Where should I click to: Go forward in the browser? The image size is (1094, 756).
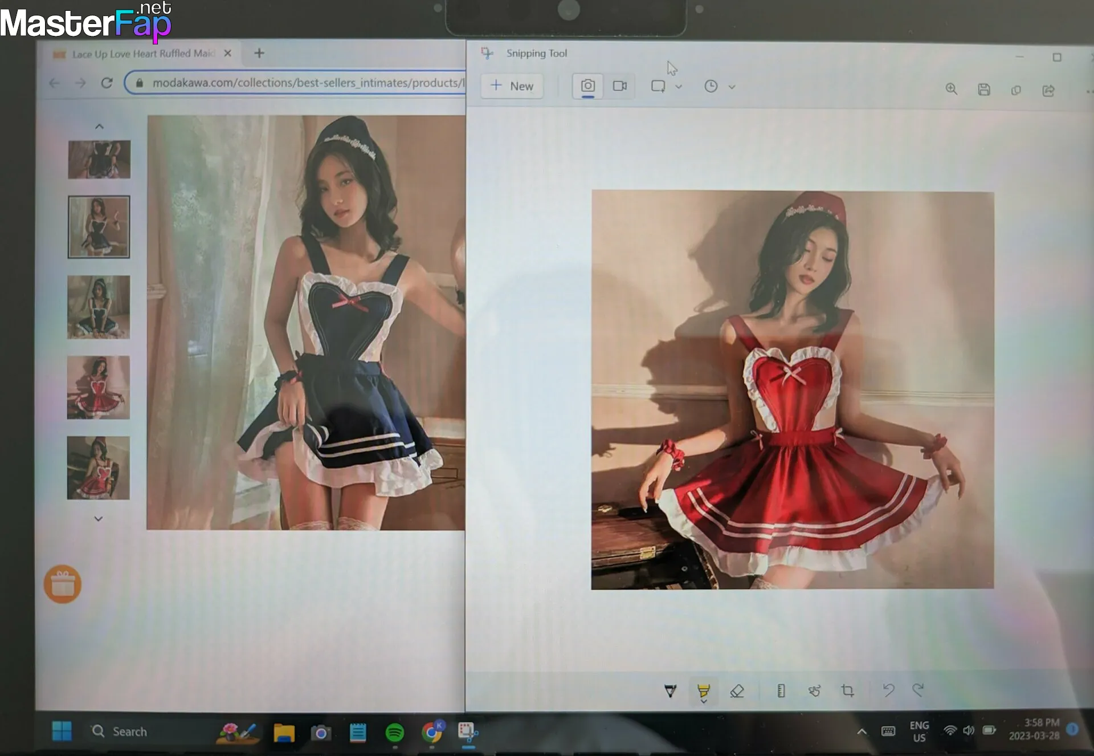click(80, 83)
